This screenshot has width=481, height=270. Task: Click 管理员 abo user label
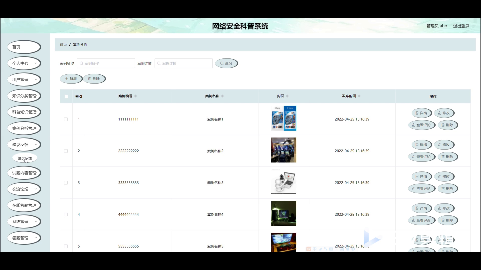coord(437,26)
